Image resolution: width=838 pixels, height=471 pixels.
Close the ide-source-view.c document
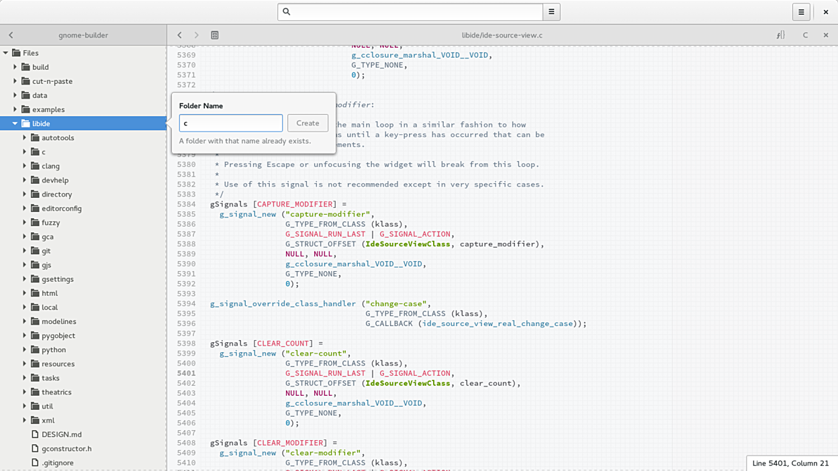826,35
